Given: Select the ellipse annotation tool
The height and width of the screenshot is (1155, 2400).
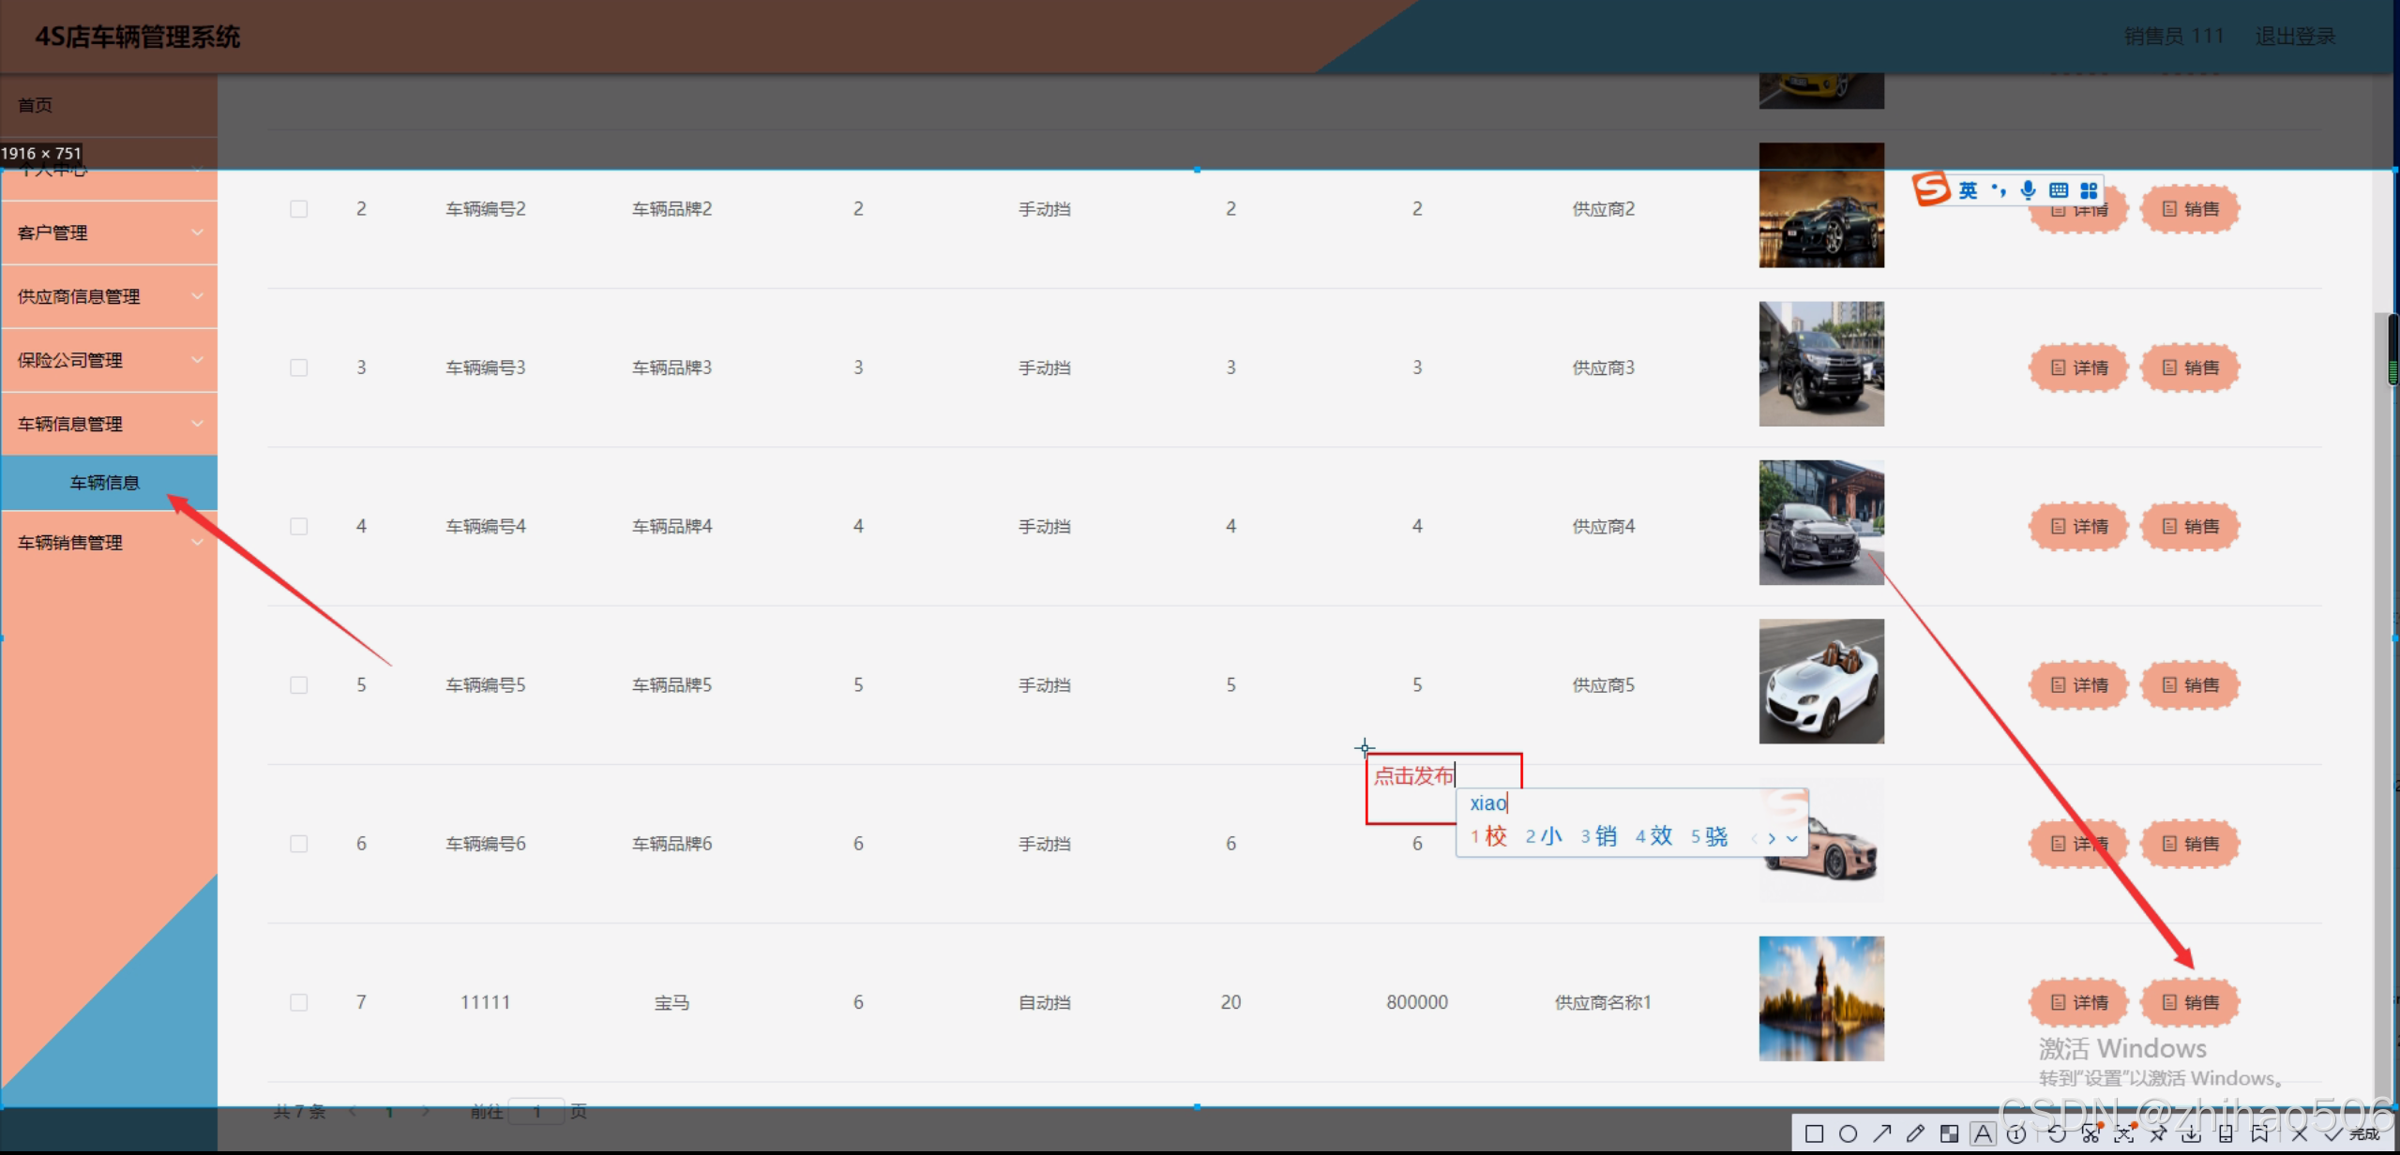Looking at the screenshot, I should coord(1848,1134).
